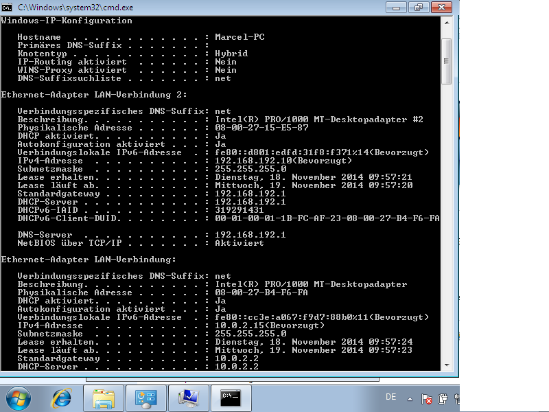Click the Lease läuft ab time 09:57:20
Image resolution: width=549 pixels, height=412 pixels.
(x=390, y=185)
